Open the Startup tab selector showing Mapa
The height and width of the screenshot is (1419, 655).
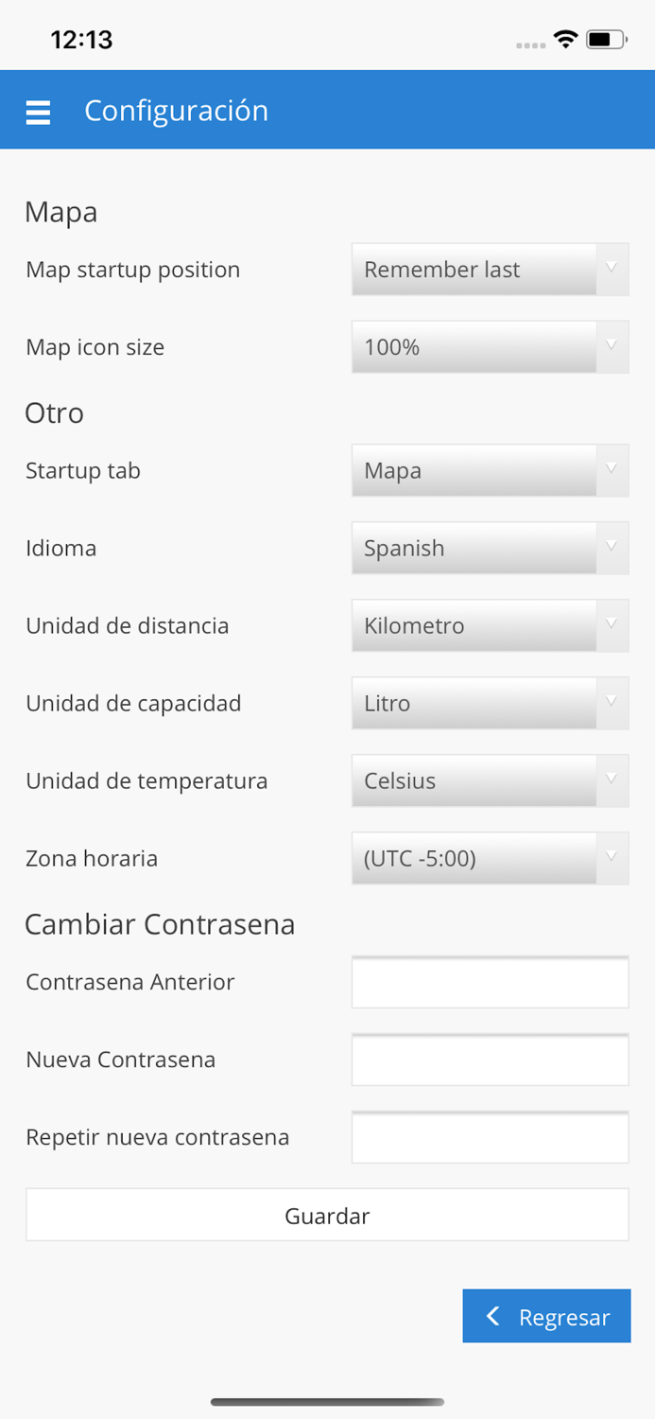(x=490, y=470)
